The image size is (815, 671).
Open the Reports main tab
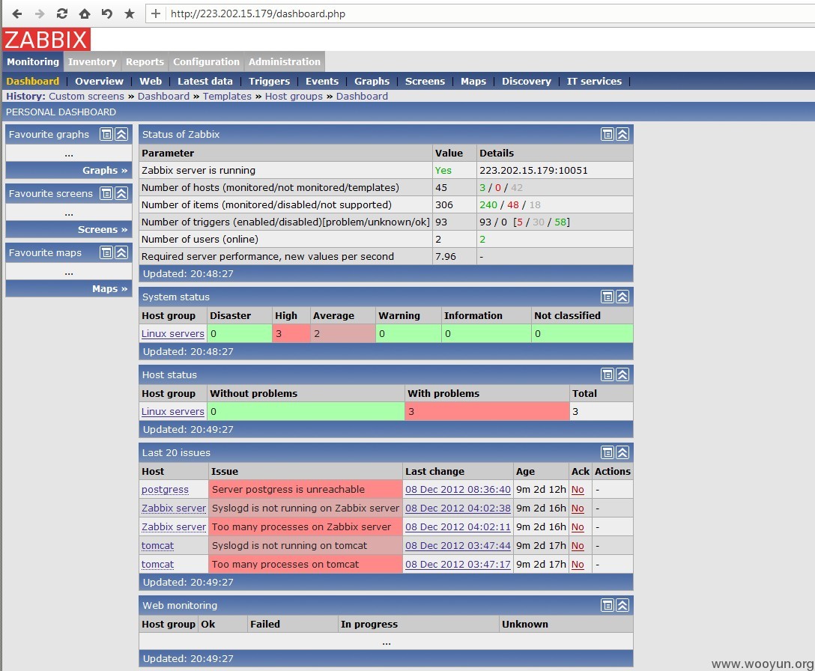pyautogui.click(x=145, y=61)
